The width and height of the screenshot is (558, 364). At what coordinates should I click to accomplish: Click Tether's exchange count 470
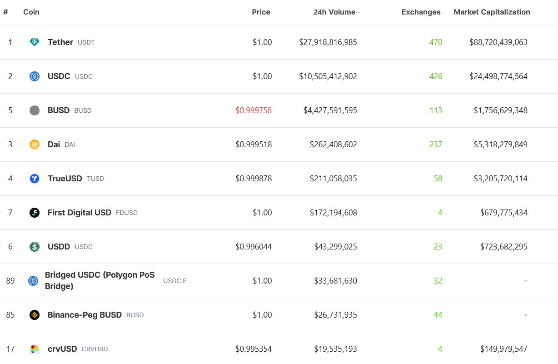(436, 42)
